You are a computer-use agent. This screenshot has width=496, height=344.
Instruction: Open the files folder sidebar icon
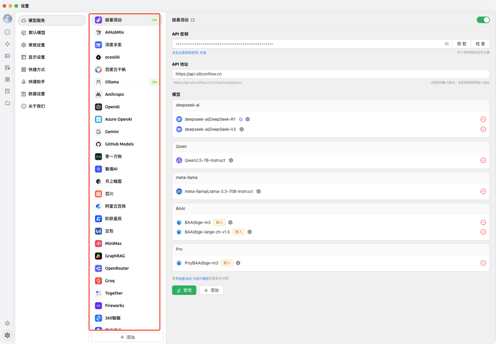point(7,103)
